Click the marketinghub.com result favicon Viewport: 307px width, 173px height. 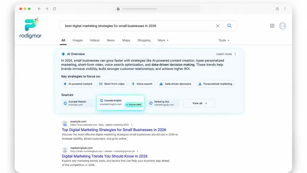click(x=65, y=150)
